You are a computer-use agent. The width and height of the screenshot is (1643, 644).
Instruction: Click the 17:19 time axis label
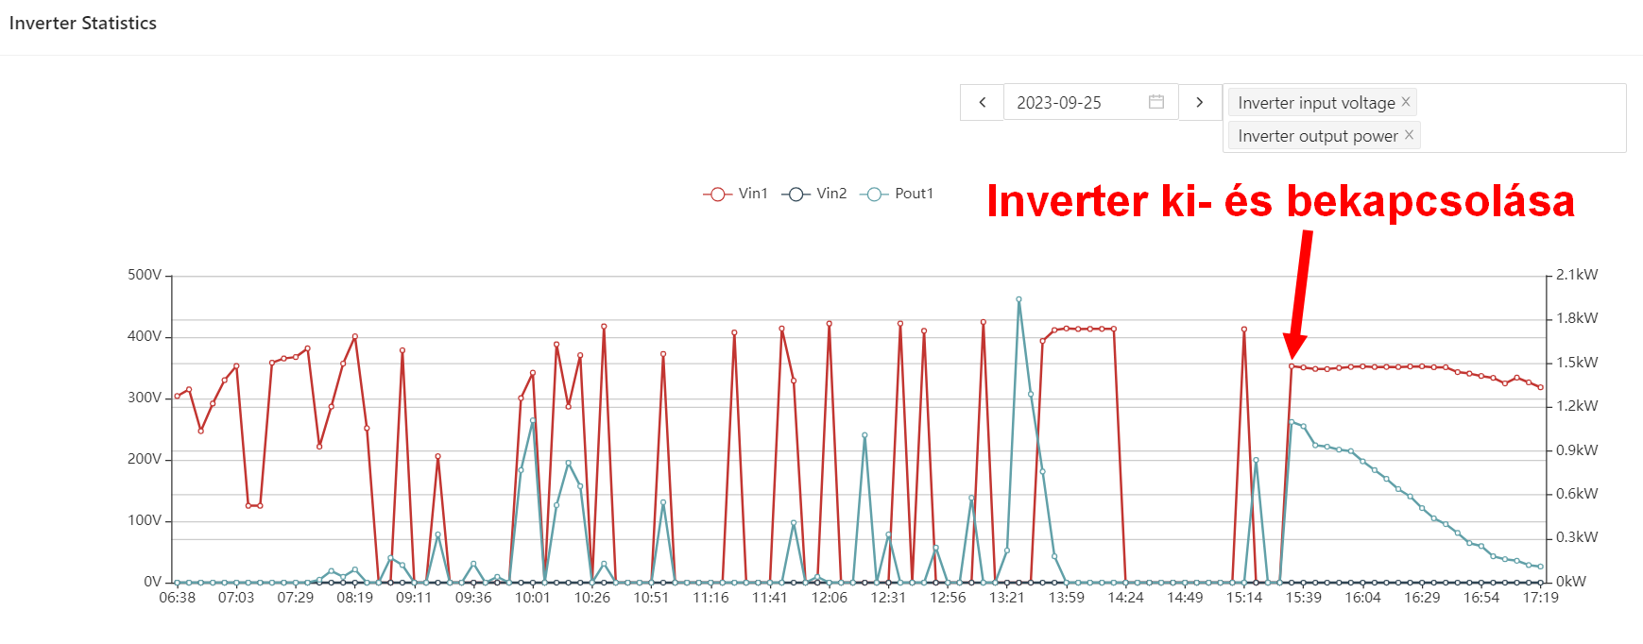coord(1541,598)
